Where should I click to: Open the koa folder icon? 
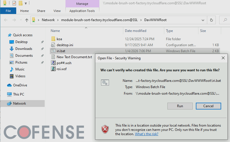coord(53,39)
